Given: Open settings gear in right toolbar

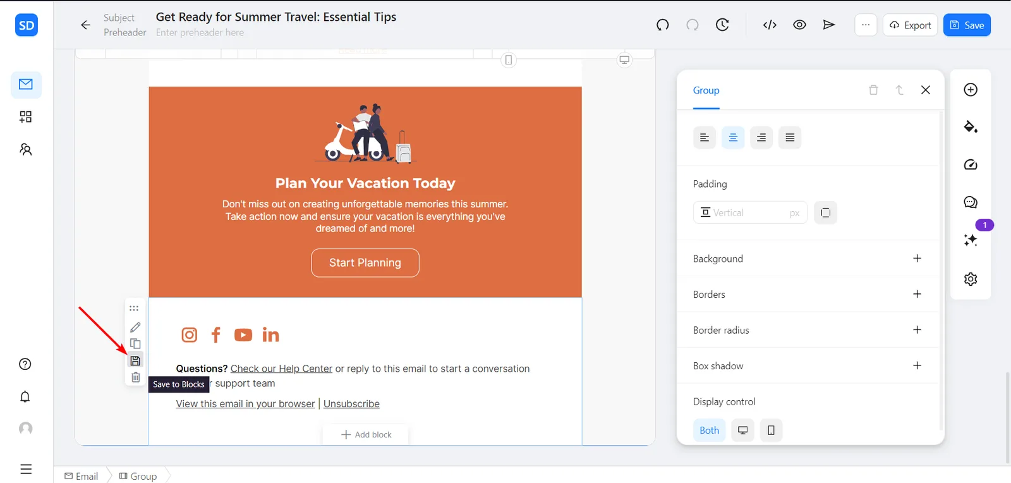Looking at the screenshot, I should pyautogui.click(x=971, y=279).
